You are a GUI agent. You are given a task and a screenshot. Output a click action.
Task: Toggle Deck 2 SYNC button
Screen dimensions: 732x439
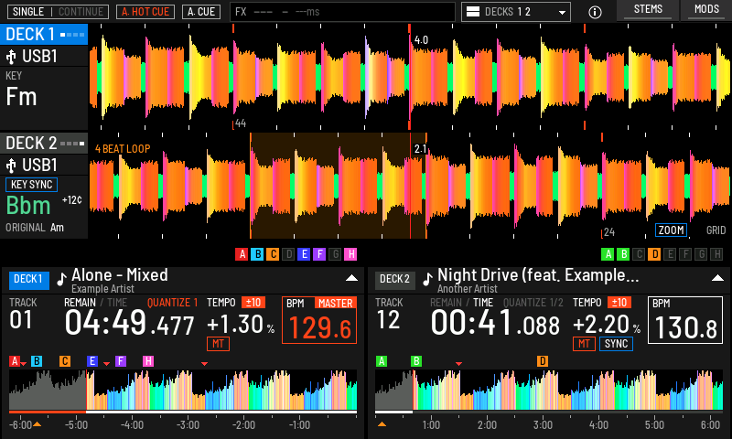point(616,344)
